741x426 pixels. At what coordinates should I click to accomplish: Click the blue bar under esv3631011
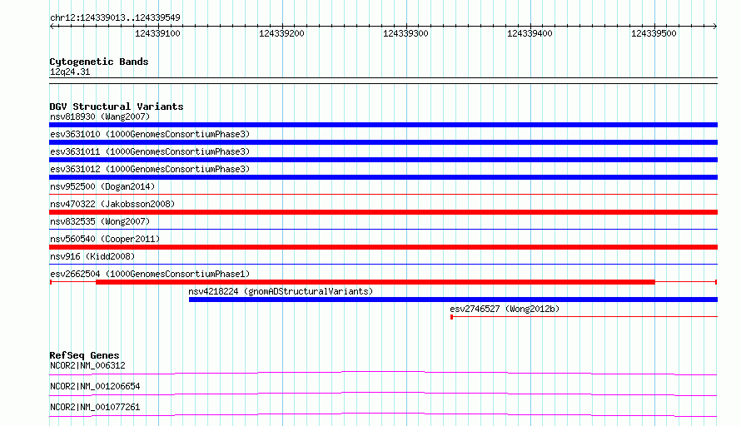[x=383, y=160]
